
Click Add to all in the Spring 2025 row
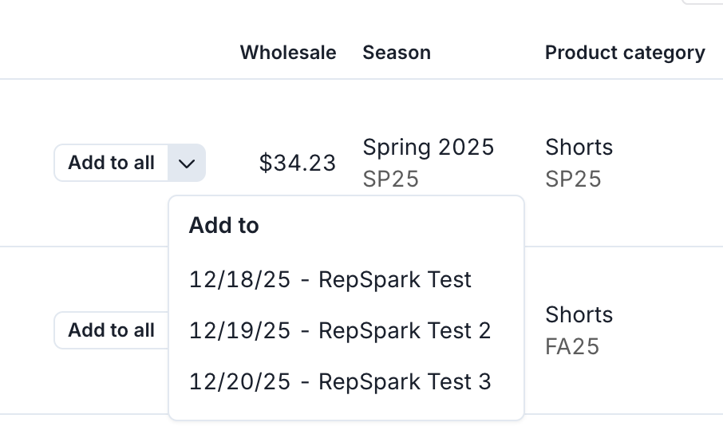(x=111, y=163)
